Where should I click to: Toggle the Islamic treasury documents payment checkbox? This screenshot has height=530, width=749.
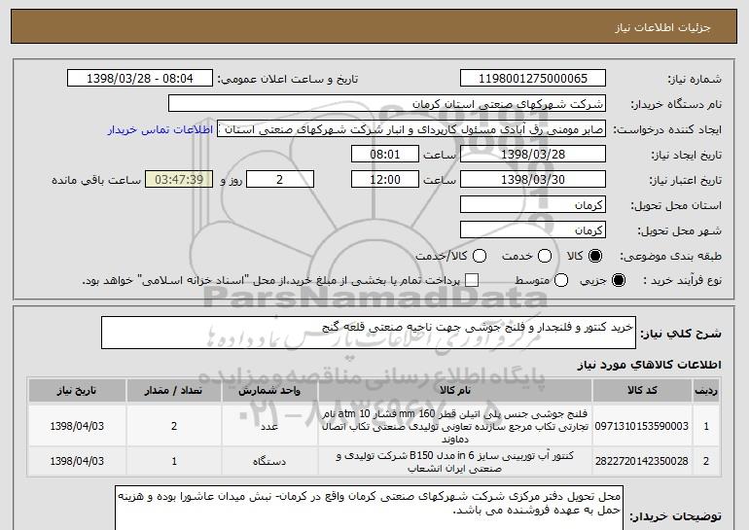[x=472, y=281]
